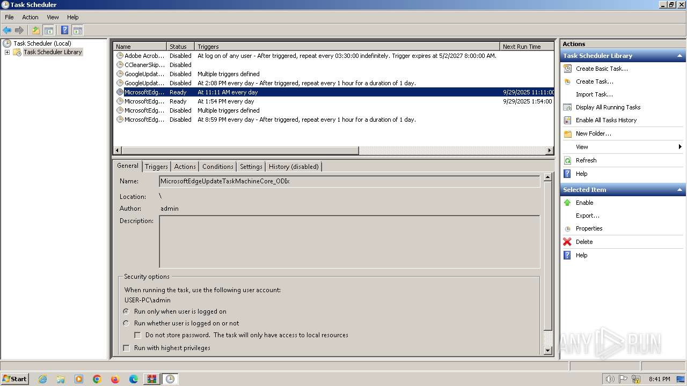
Task: Select the GoogleUpdate task at 2:08 PM
Action: (334, 83)
